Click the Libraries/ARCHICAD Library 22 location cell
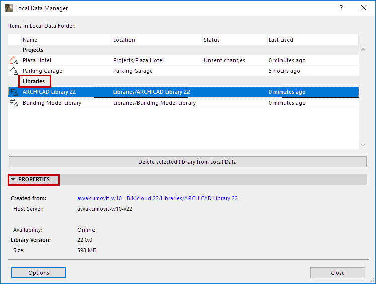This screenshot has height=284, width=376. coord(151,92)
